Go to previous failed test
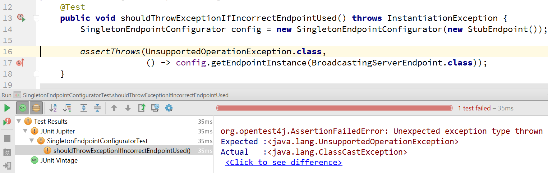This screenshot has width=548, height=173. (114, 108)
